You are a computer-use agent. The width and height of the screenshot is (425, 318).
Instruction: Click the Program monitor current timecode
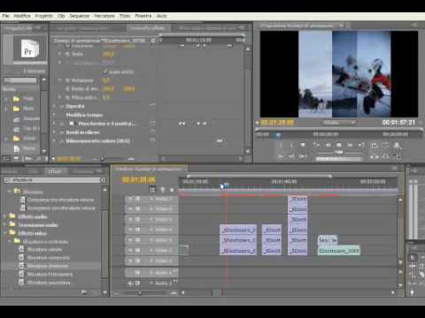click(x=277, y=123)
